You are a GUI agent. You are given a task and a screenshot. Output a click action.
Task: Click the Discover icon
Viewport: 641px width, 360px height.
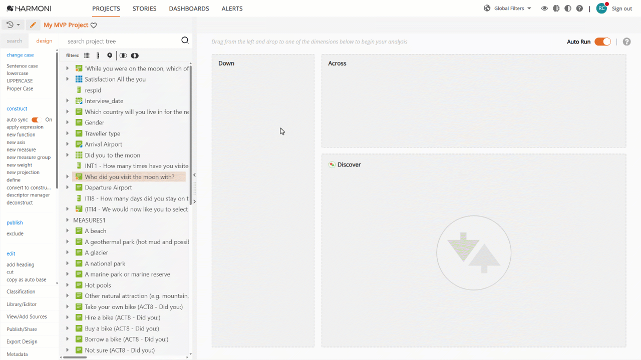332,164
